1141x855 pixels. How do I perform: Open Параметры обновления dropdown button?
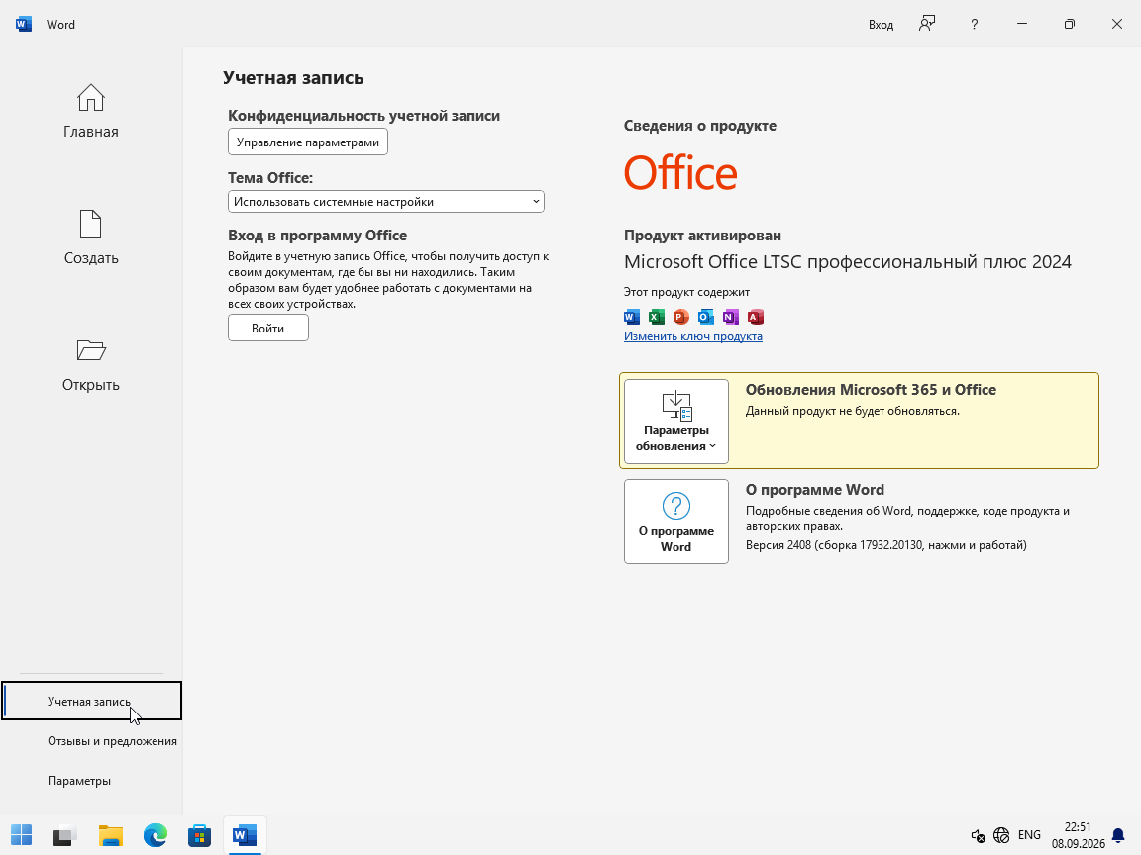pos(676,421)
